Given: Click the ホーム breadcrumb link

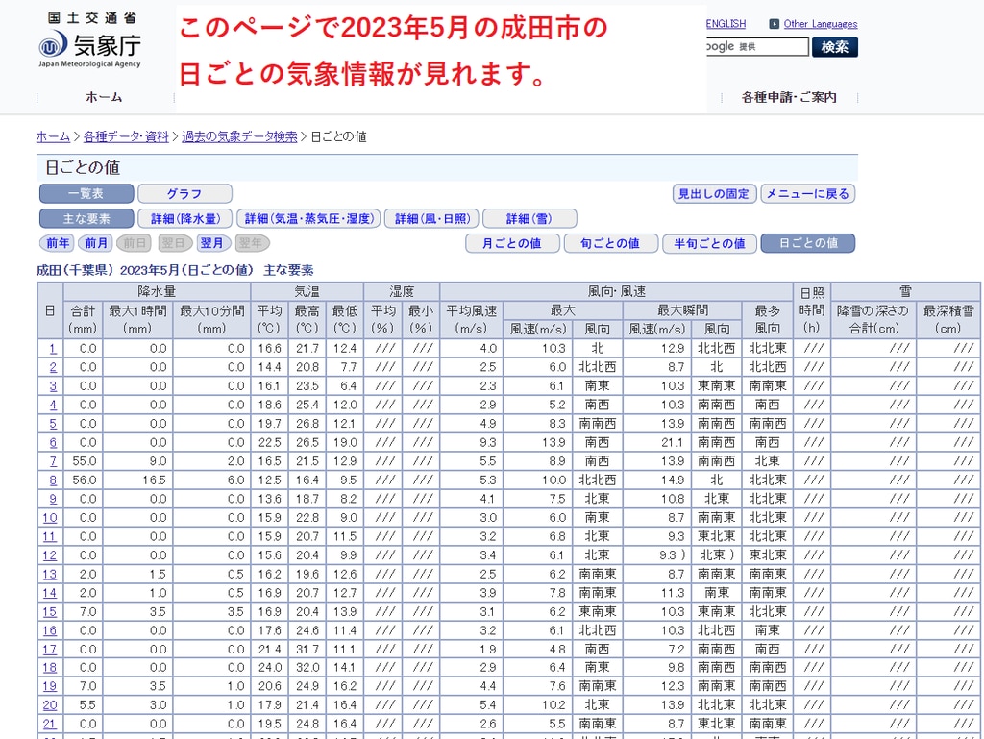Looking at the screenshot, I should click(x=53, y=136).
